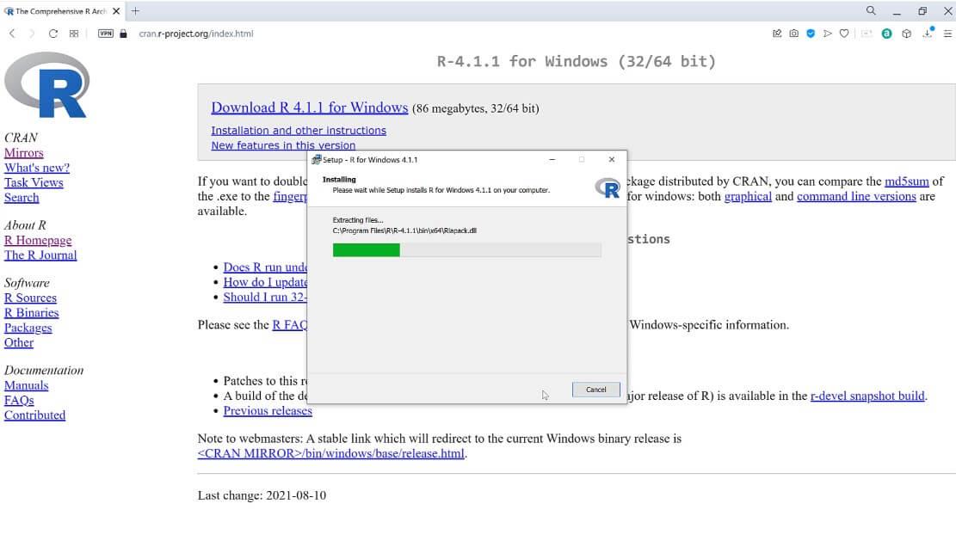Open Installation and other instructions link
Viewport: 956px width, 553px height.
[x=298, y=131]
